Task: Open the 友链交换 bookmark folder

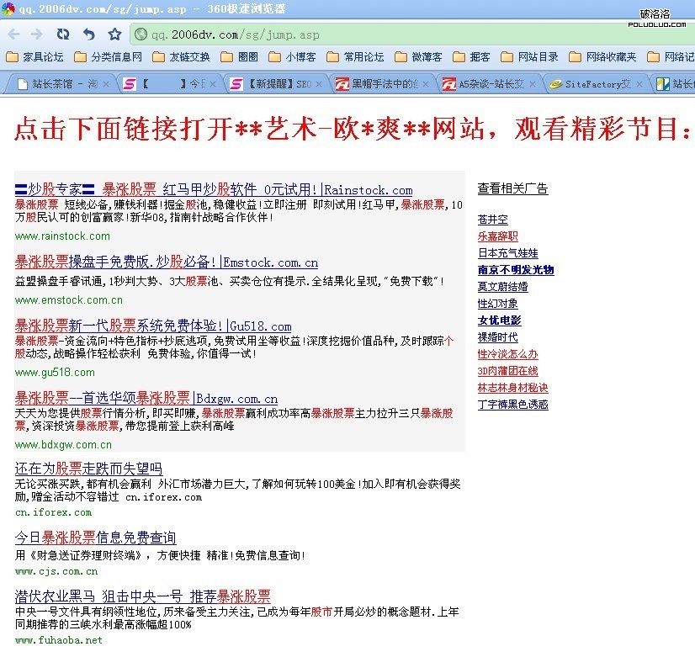Action: (182, 57)
